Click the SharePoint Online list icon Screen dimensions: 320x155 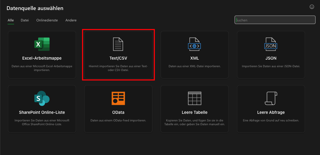coord(42,98)
